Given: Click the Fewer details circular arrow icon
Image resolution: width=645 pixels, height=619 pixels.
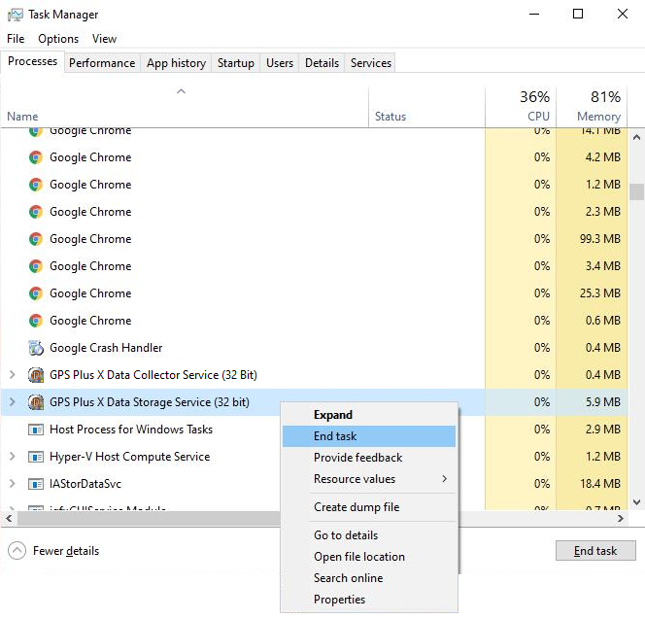Looking at the screenshot, I should 17,551.
